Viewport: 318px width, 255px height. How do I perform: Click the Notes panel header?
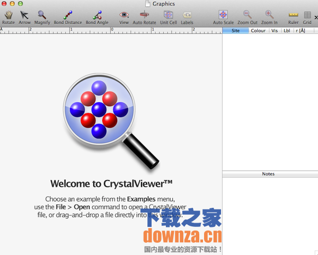pos(270,174)
